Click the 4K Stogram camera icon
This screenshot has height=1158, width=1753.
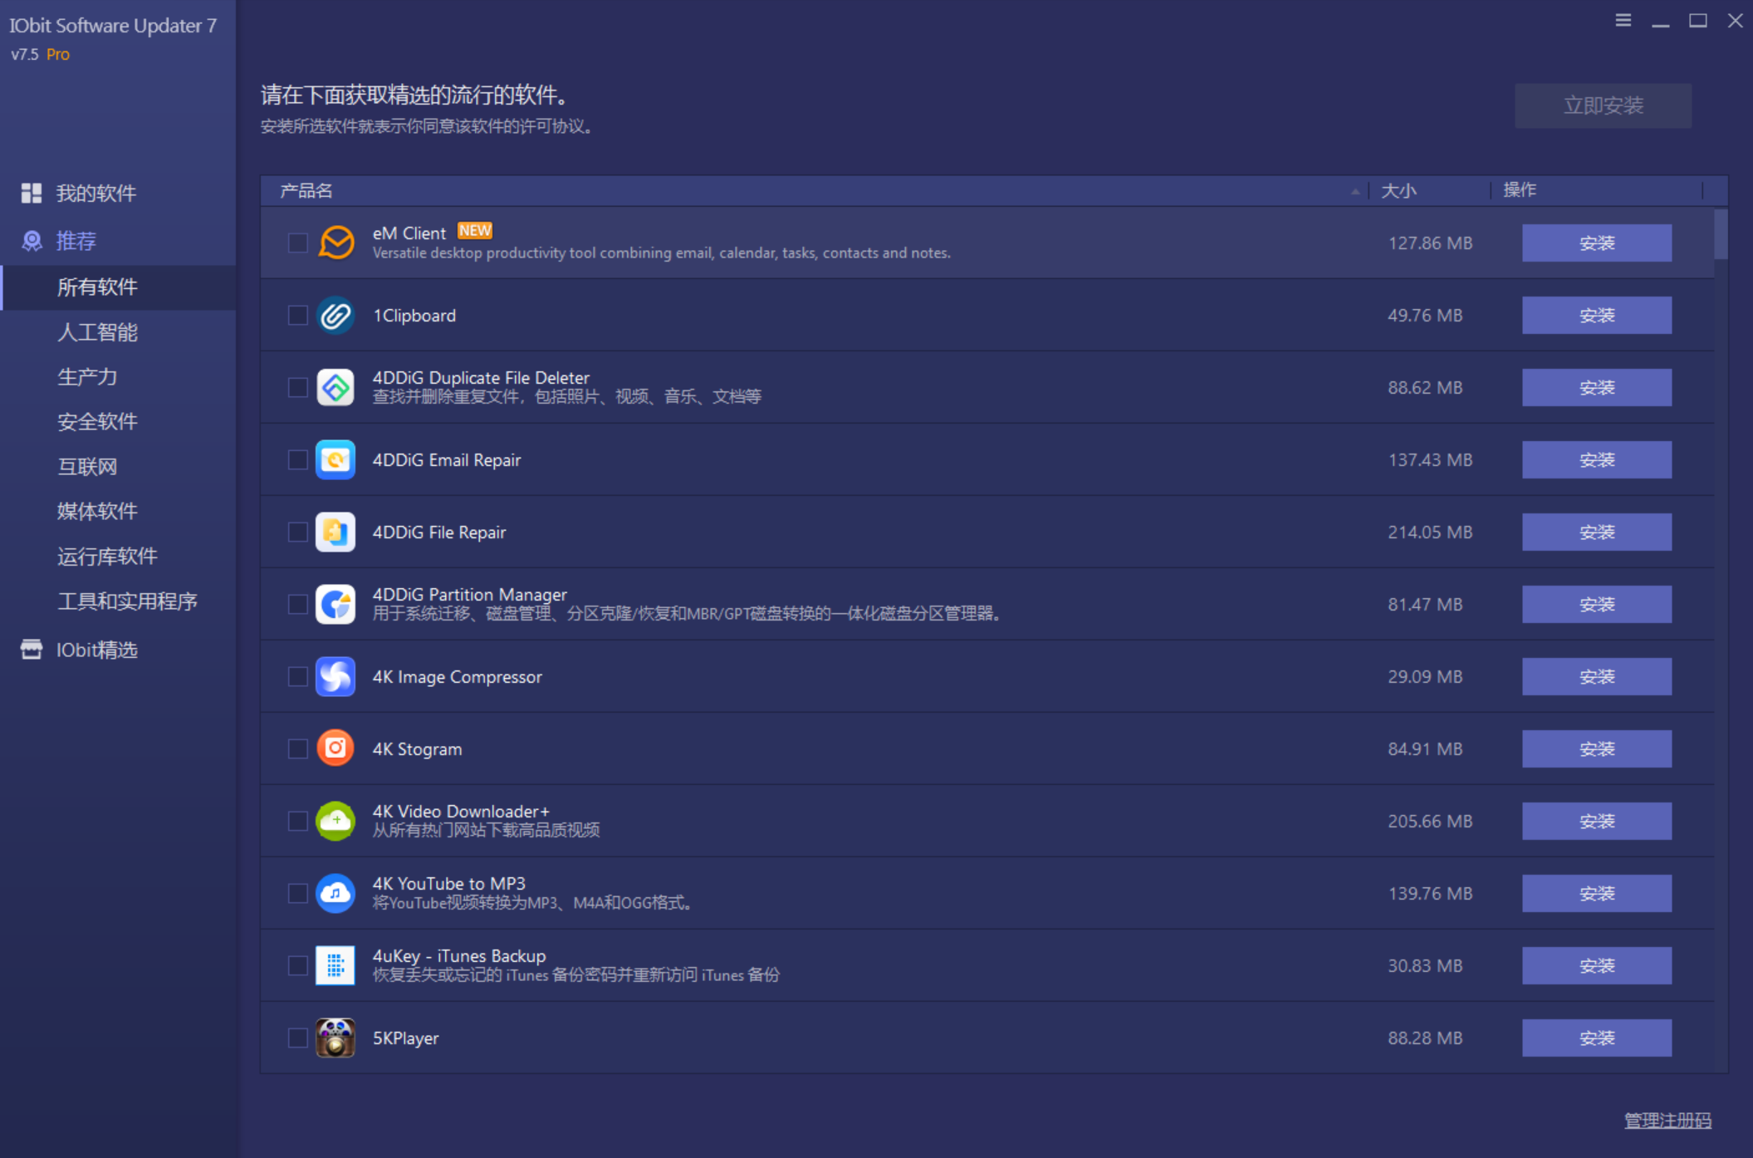pyautogui.click(x=335, y=749)
